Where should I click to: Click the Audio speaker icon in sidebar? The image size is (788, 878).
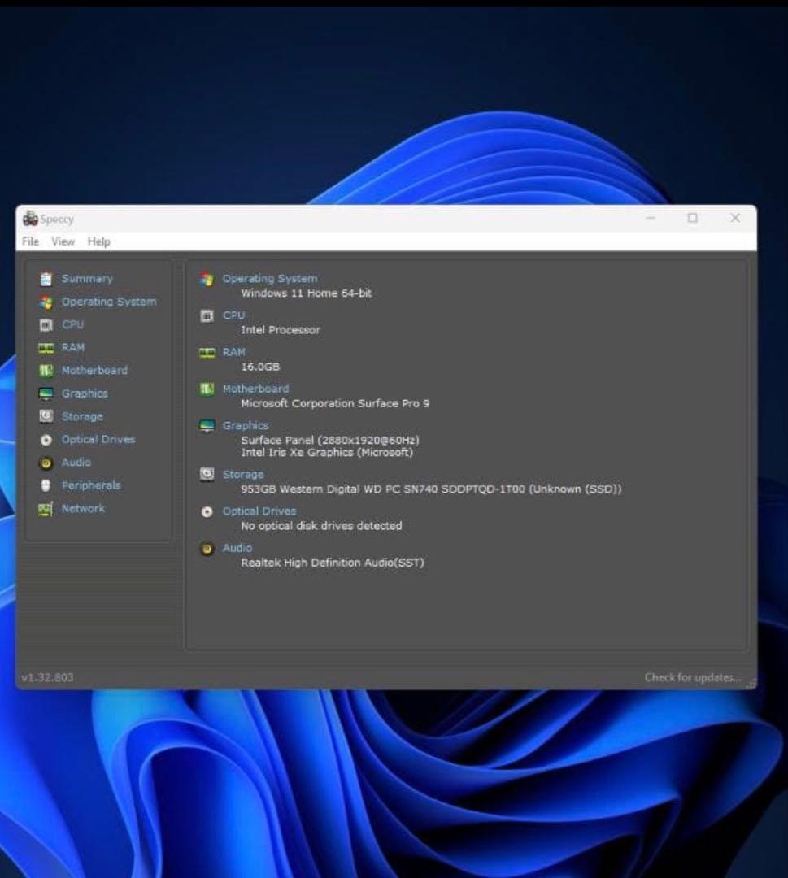tap(46, 463)
